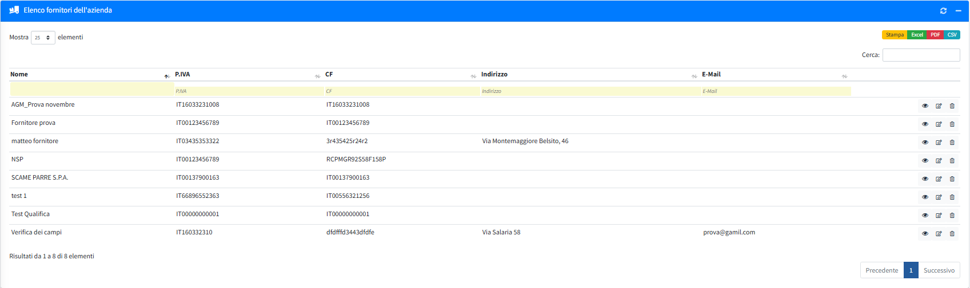Open edit form for NSP supplier
Image resolution: width=970 pixels, height=288 pixels.
(x=939, y=161)
